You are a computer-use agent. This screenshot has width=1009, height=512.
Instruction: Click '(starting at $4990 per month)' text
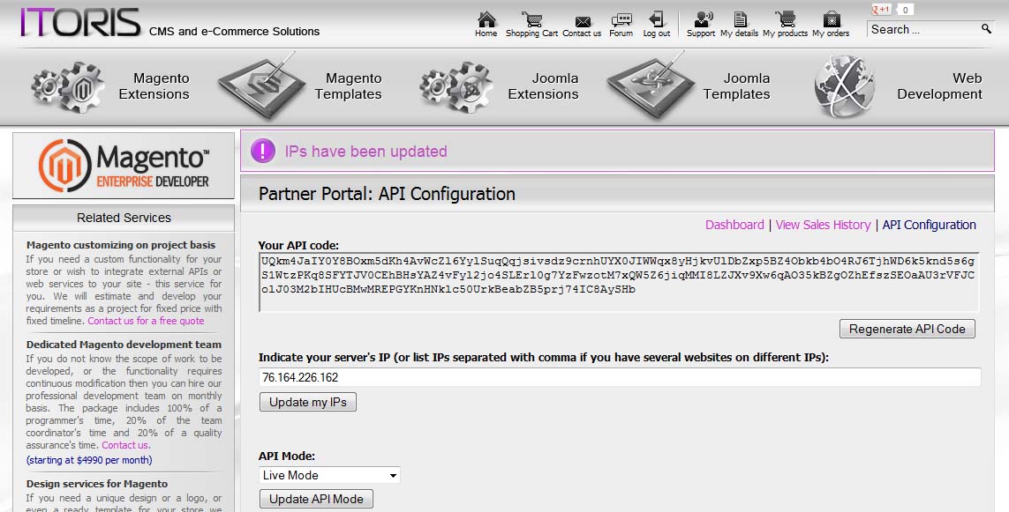click(89, 460)
